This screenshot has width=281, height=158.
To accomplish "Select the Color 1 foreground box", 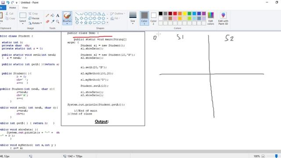I will (144, 18).
